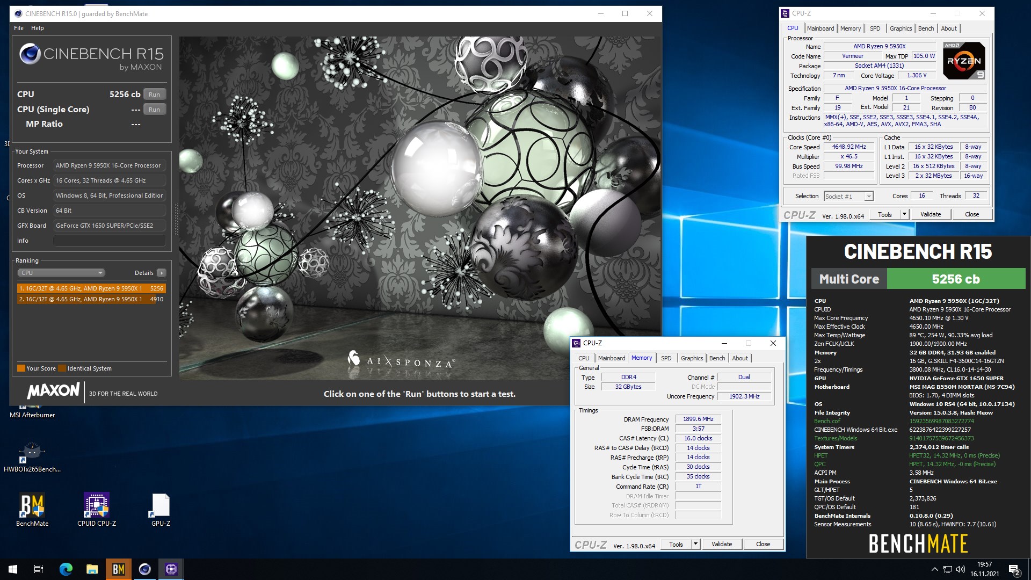Select ranking entry with score 5256
Screen dimensions: 1031x580
pyautogui.click(x=91, y=288)
